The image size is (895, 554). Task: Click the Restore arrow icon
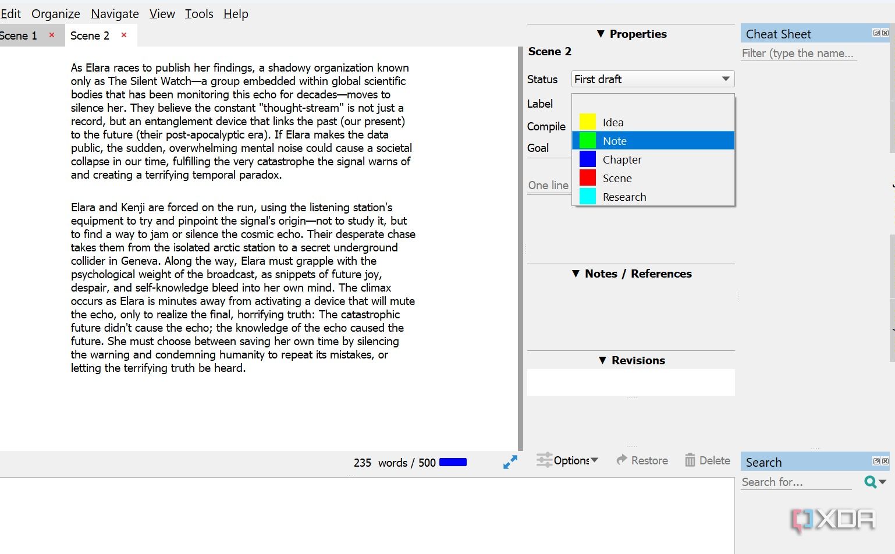click(621, 460)
